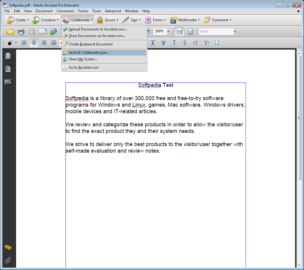Open the View menu
This screenshot has height=270, width=304.
click(28, 11)
